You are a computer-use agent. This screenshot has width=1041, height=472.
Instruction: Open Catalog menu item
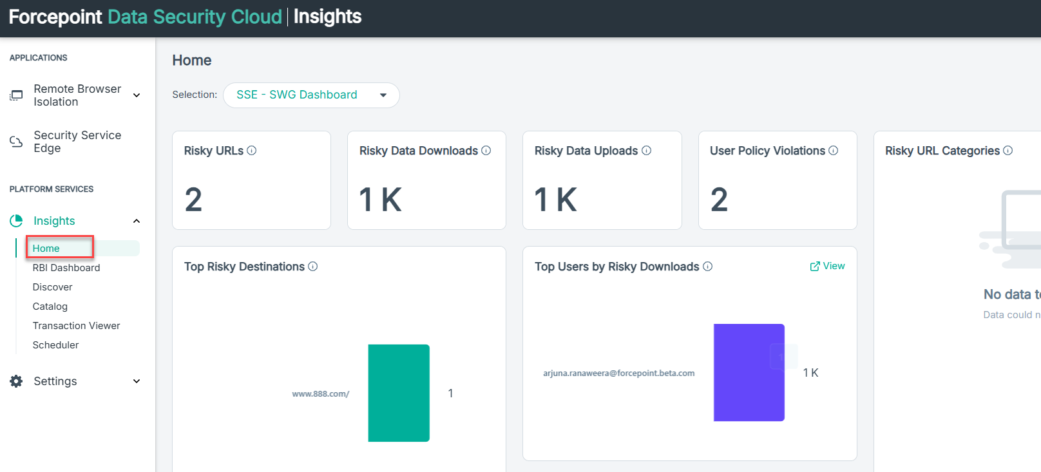(x=50, y=307)
